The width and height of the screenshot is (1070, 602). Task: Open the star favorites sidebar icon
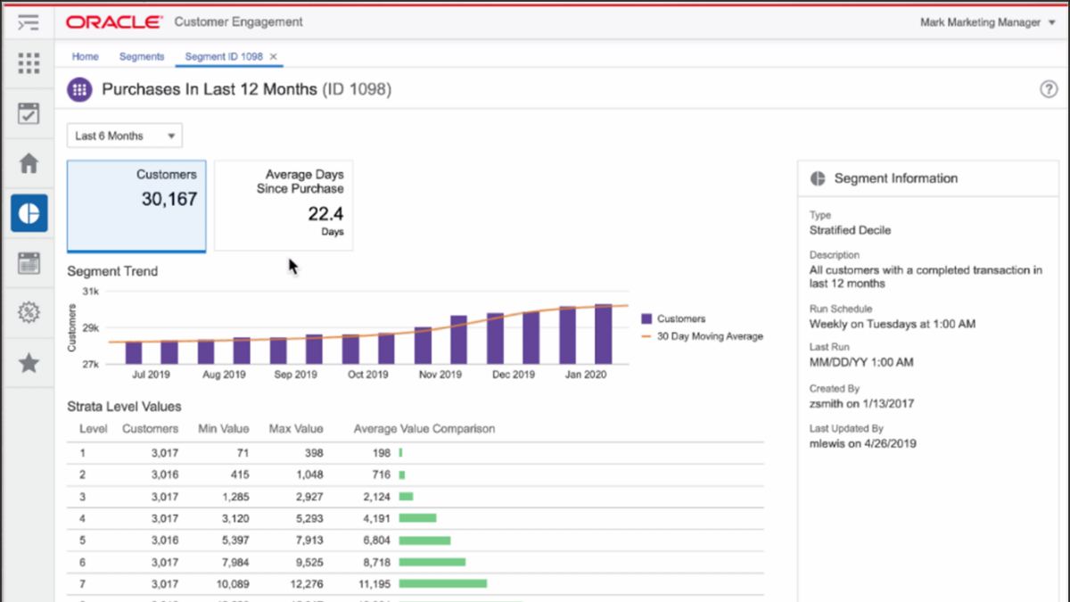pos(29,363)
